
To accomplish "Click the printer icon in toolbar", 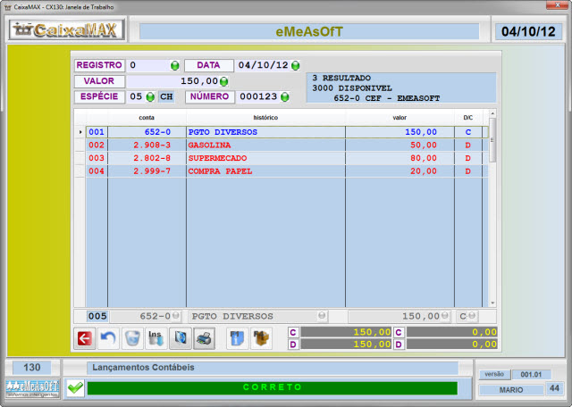I will pyautogui.click(x=204, y=338).
